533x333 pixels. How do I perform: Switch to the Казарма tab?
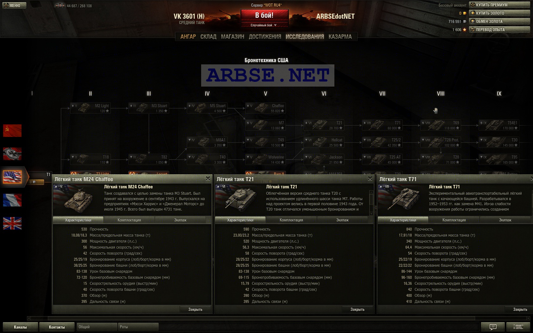point(340,36)
